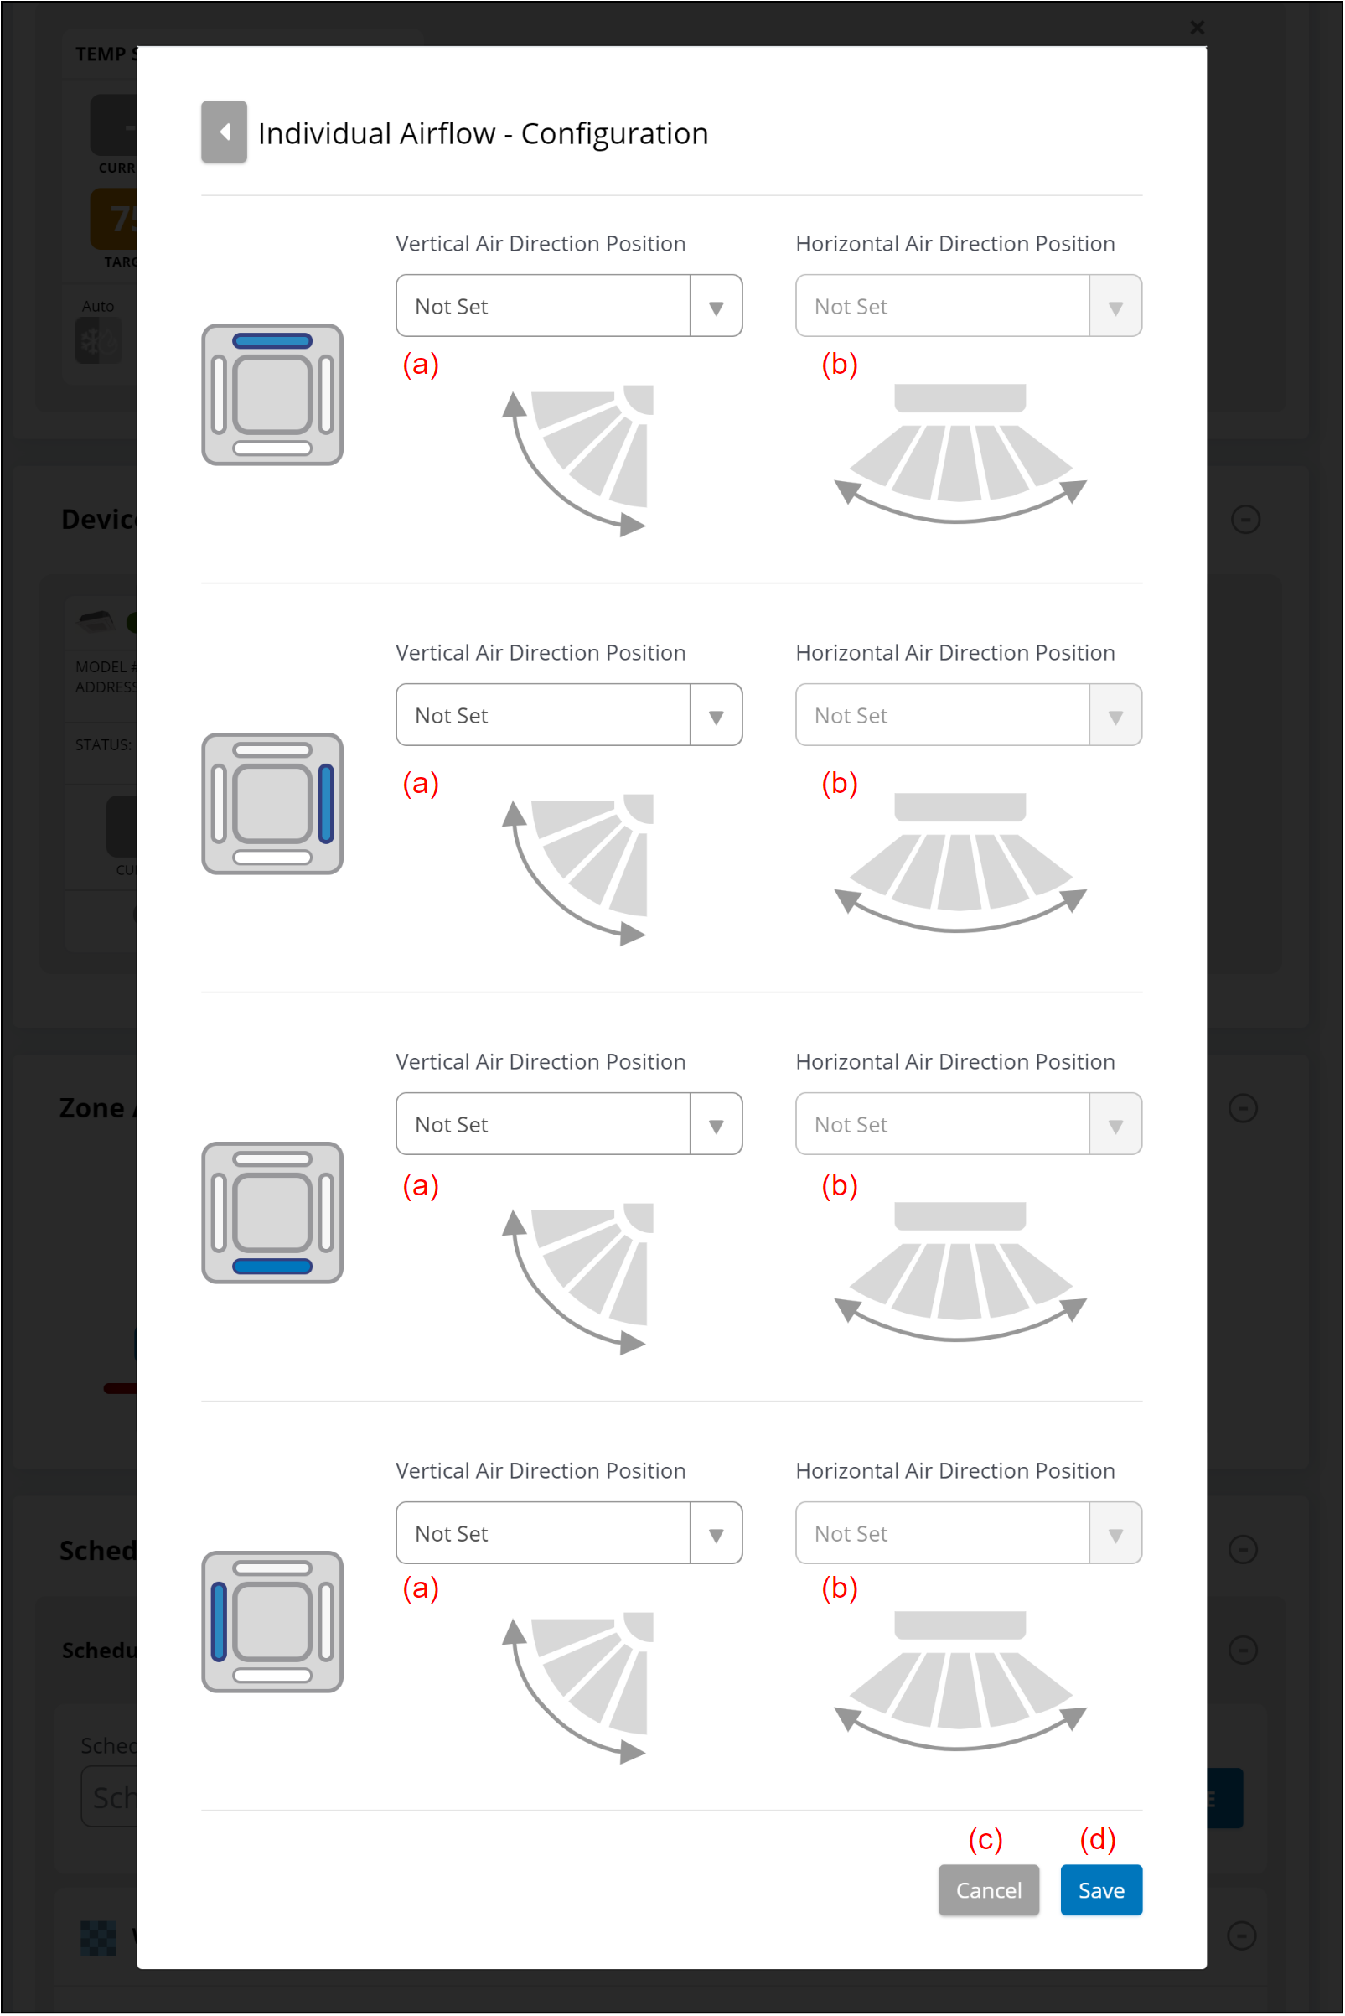Click the left-vane highlighted cassette unit icon

click(x=272, y=1621)
